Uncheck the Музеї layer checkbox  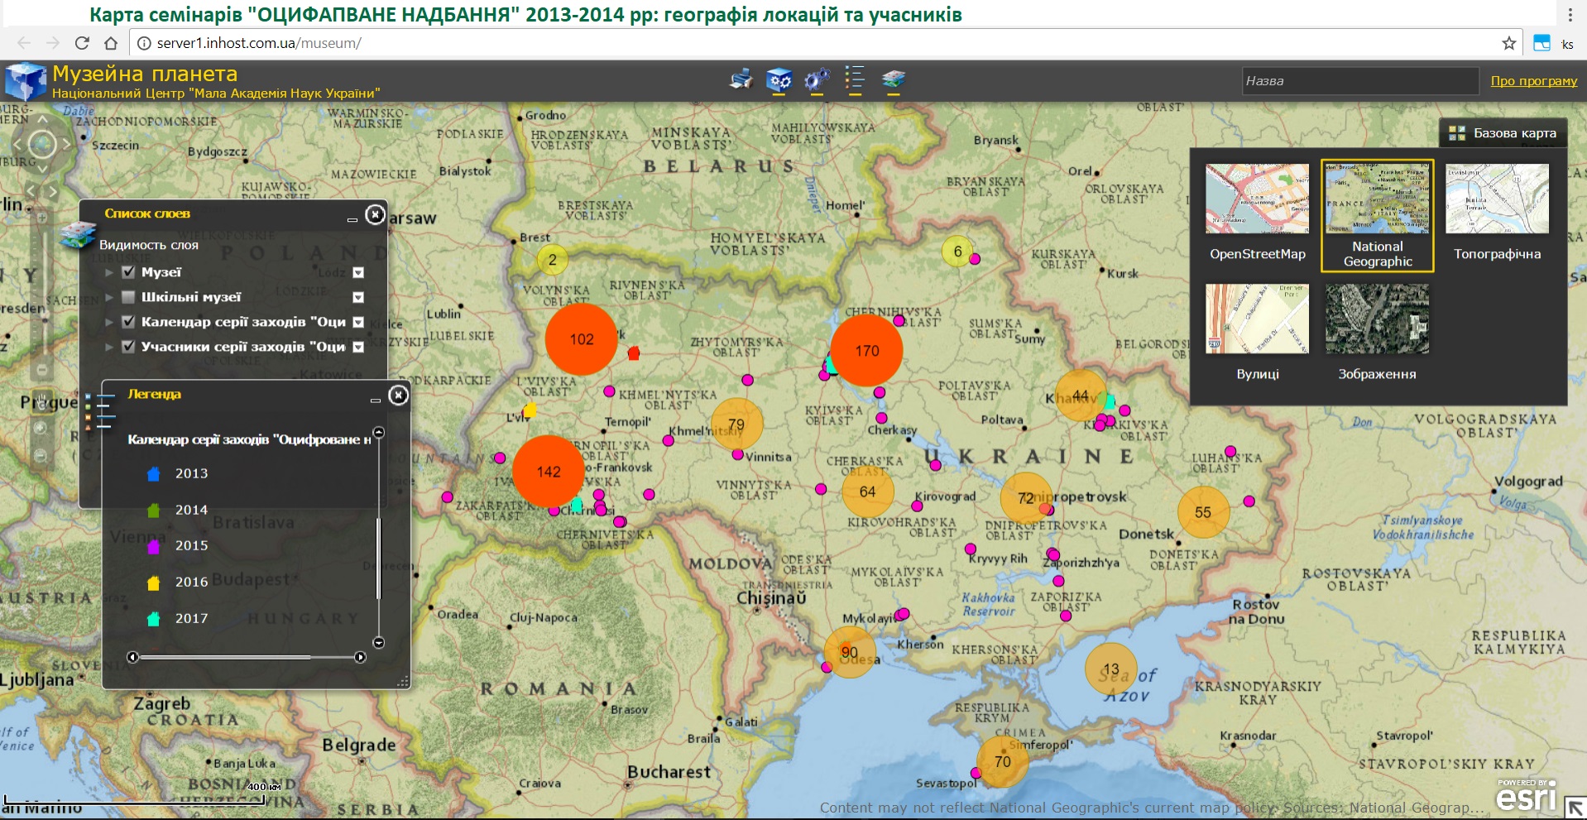pyautogui.click(x=128, y=272)
